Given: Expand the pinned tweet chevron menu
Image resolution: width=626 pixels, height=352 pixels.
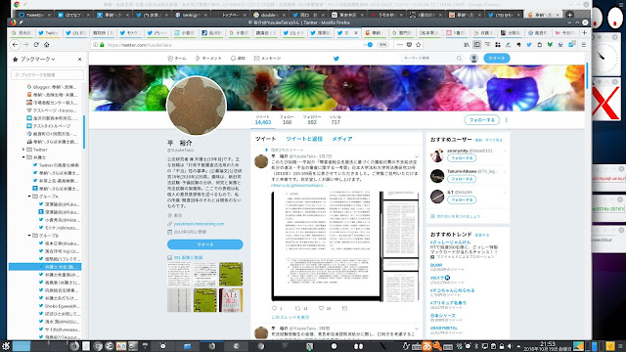Looking at the screenshot, I should pyautogui.click(x=417, y=156).
